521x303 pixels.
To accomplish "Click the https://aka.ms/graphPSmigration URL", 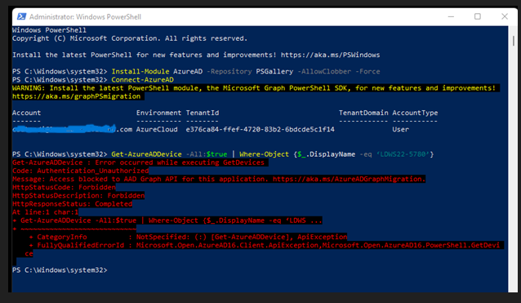I will [x=77, y=96].
